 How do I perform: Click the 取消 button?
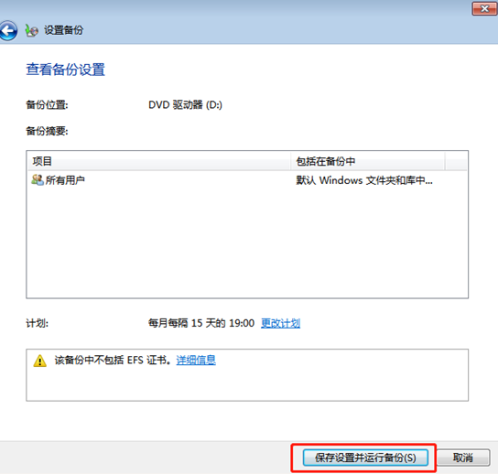click(x=463, y=458)
